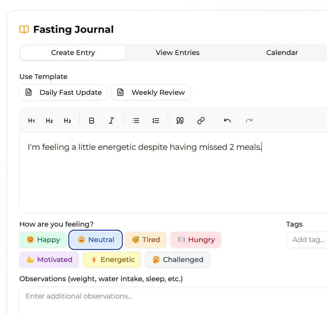Apply Heading 3 formatting
Screen dimensions: 327x314
pyautogui.click(x=67, y=121)
